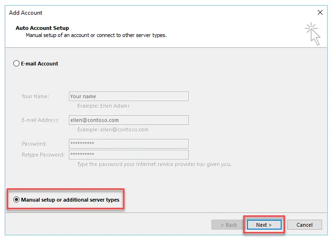Click the Retype Password label
333x241 pixels.
tap(43, 155)
